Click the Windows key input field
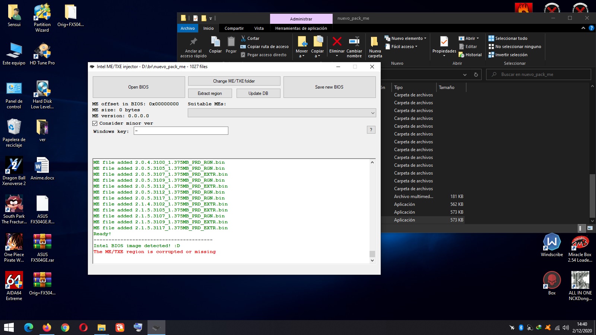The width and height of the screenshot is (596, 335). (181, 131)
